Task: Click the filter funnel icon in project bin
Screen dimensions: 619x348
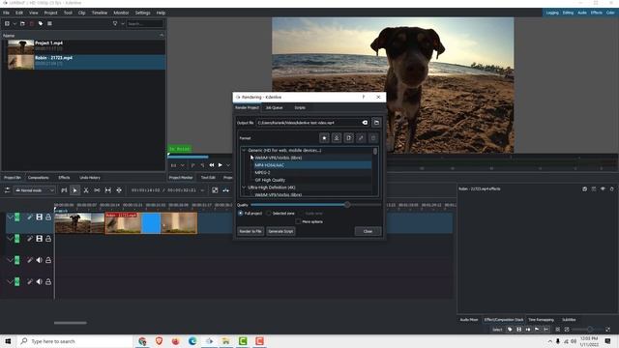Action: 115,23
